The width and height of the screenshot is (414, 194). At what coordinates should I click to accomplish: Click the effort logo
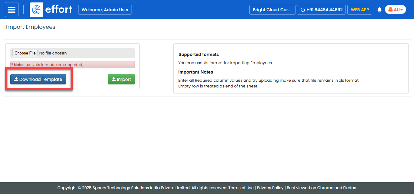pos(51,10)
